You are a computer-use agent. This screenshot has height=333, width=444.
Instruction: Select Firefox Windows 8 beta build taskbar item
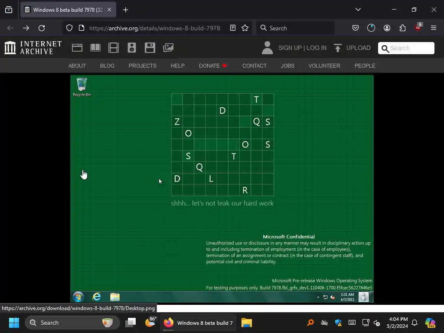[x=199, y=323]
